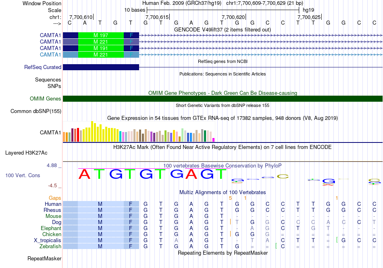Click the 'OMIM Genes' track label
Image resolution: width=383 pixels, height=268 pixels.
click(x=46, y=98)
